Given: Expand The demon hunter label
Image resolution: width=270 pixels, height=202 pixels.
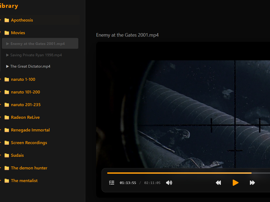Looking at the screenshot, I should 29,168.
